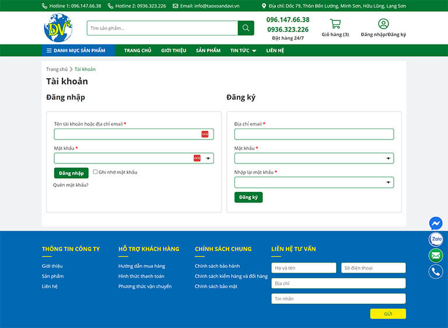448x328 pixels.
Task: Click Đặt hàng 24/7 text
Action: pyautogui.click(x=288, y=38)
